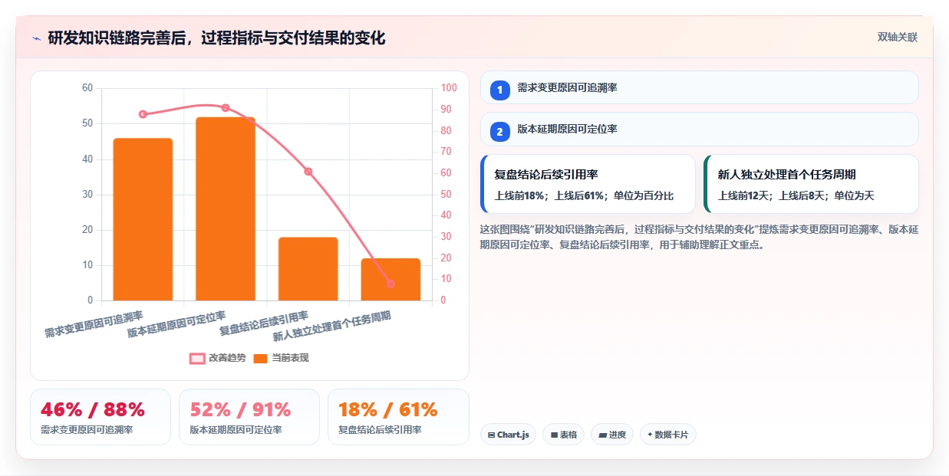
Task: Click the bar for 需求变更原因可追溯率
Action: point(143,219)
